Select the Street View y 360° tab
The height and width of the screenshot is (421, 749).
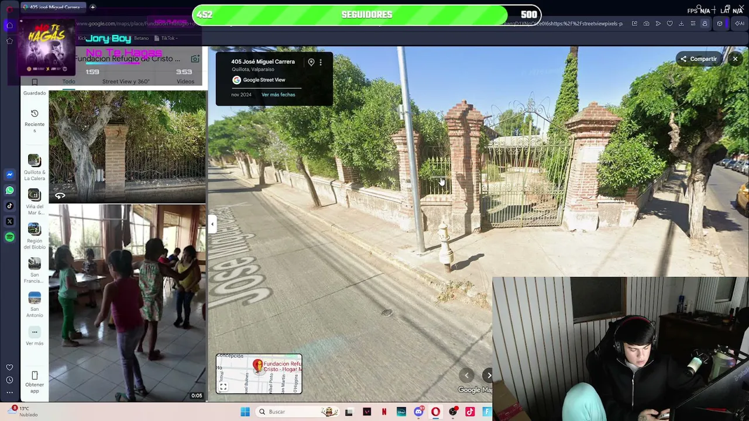point(126,81)
